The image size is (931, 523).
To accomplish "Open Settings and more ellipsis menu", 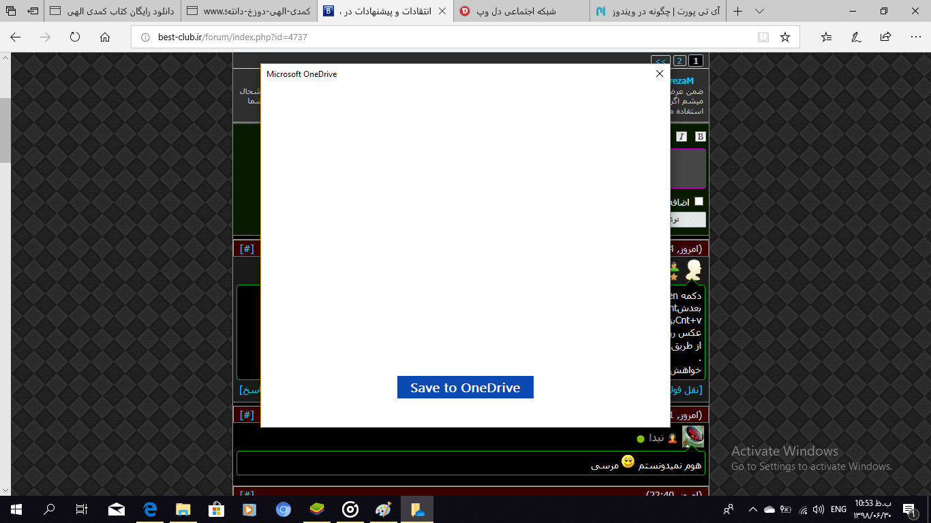I will click(915, 37).
